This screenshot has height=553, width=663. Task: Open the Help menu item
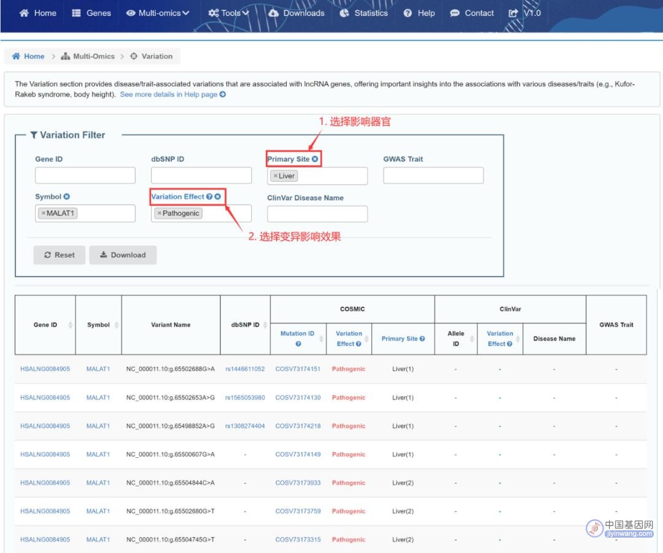coord(419,13)
